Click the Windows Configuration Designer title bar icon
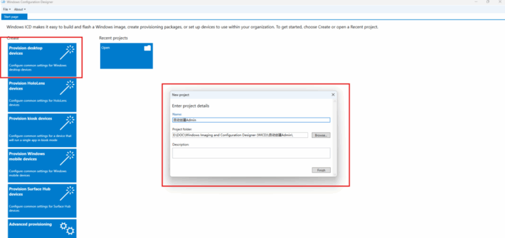This screenshot has height=238, width=505. click(3, 2)
